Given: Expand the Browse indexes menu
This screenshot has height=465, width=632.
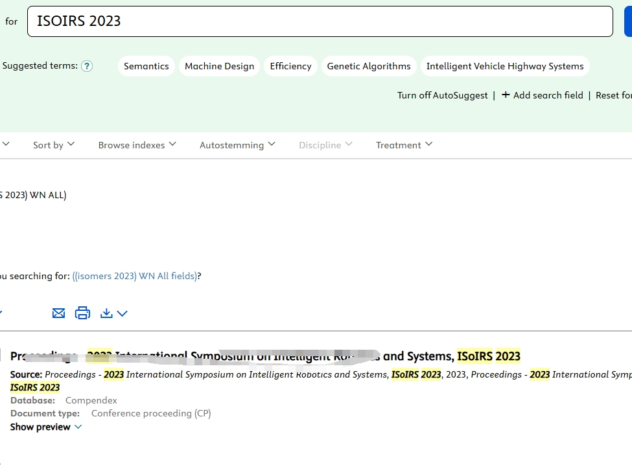Looking at the screenshot, I should [137, 145].
